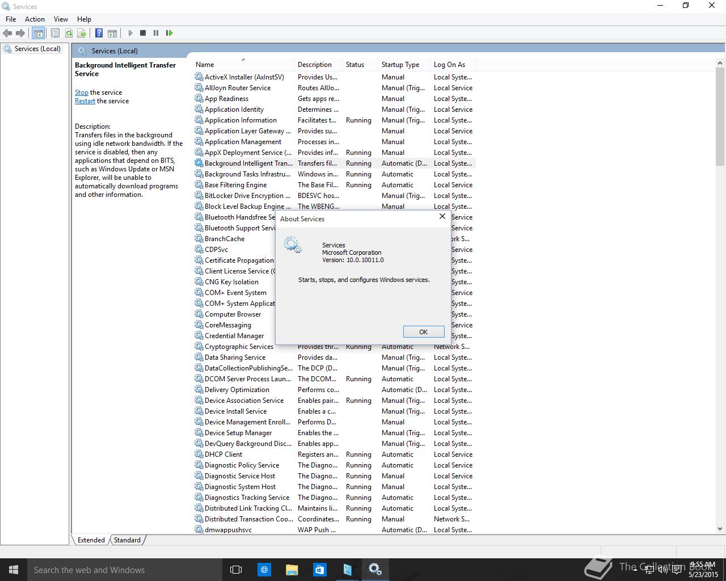726x581 pixels.
Task: Select the Distributed Link Tracking Client row
Action: pyautogui.click(x=334, y=508)
